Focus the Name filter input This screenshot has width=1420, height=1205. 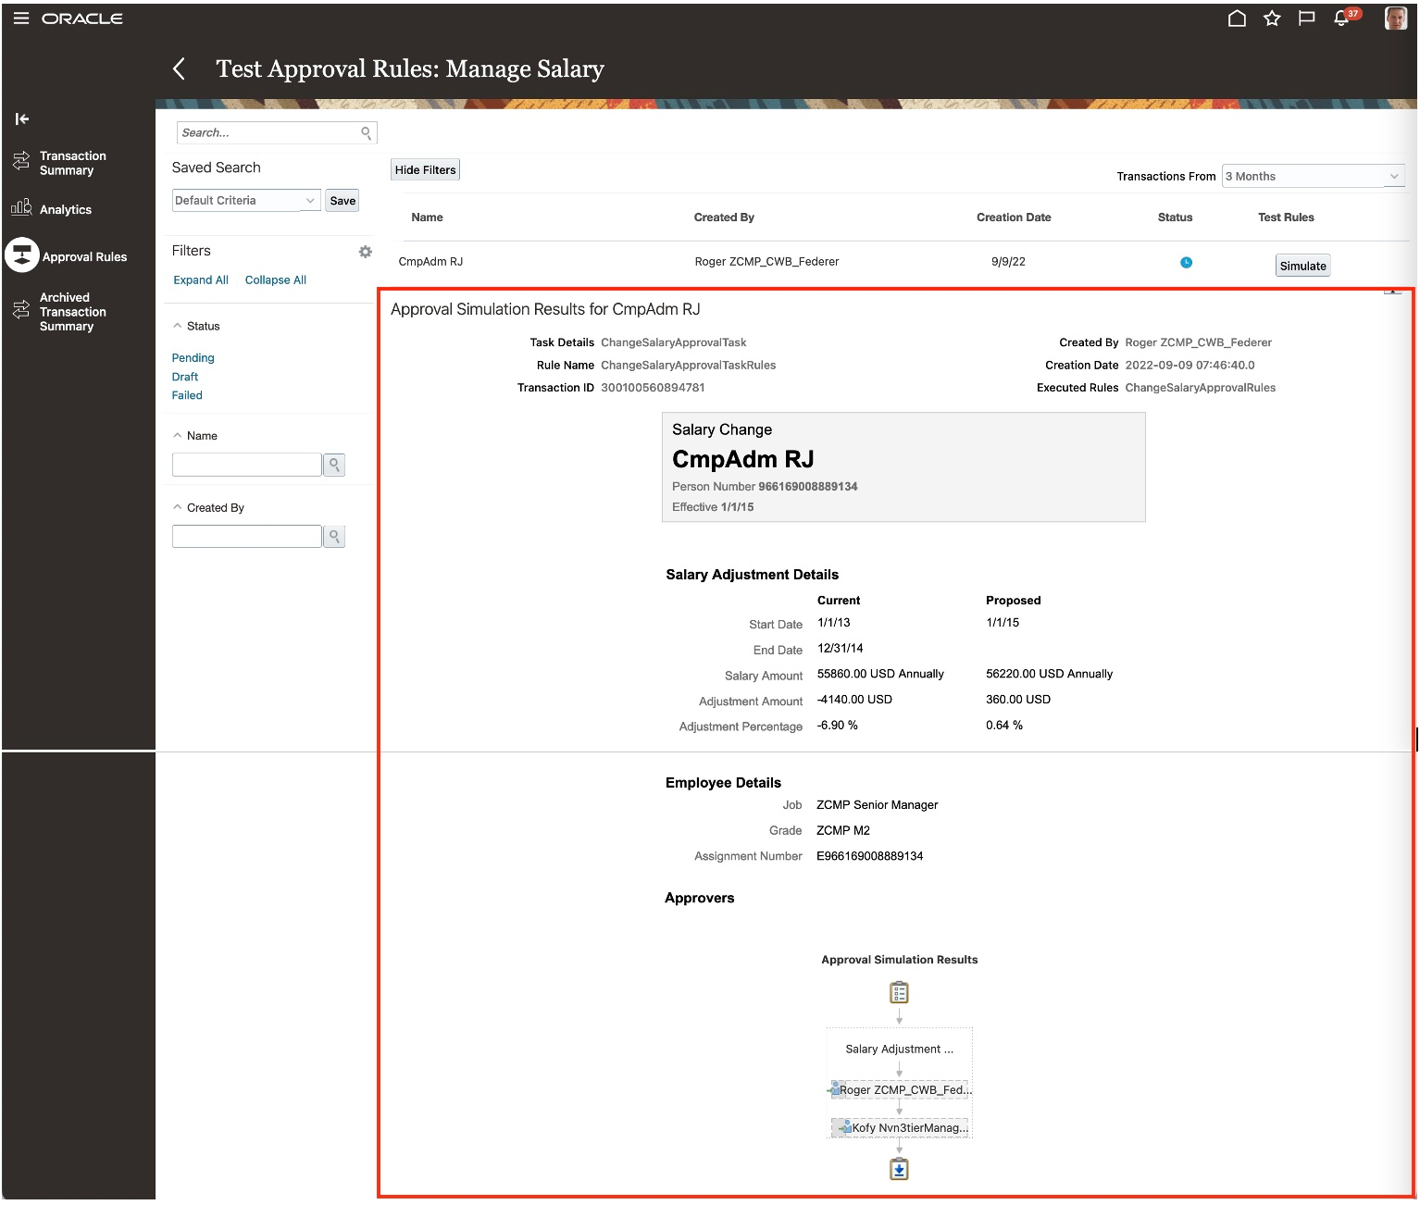(x=246, y=465)
